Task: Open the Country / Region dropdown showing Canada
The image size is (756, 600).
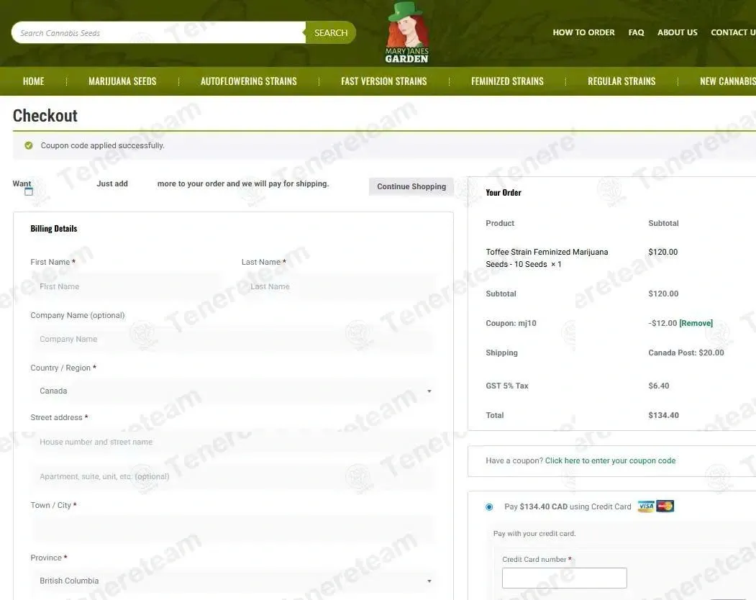Action: [233, 391]
